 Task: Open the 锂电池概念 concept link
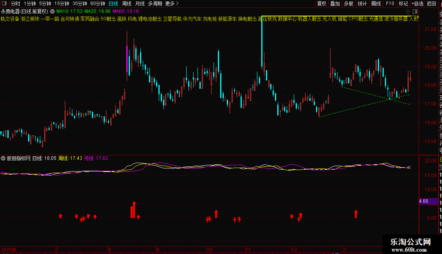click(x=150, y=19)
